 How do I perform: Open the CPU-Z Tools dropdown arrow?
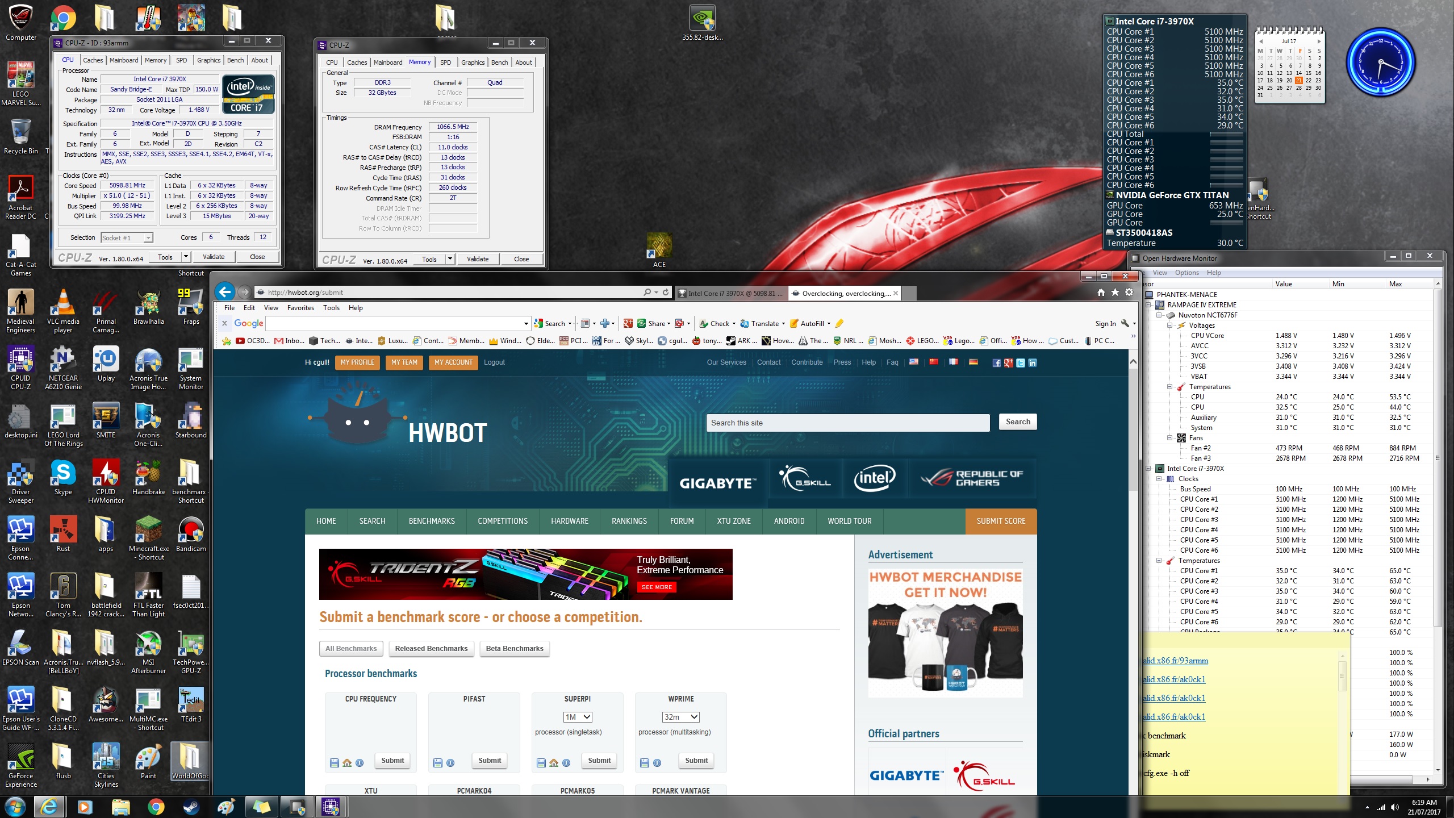coord(186,257)
